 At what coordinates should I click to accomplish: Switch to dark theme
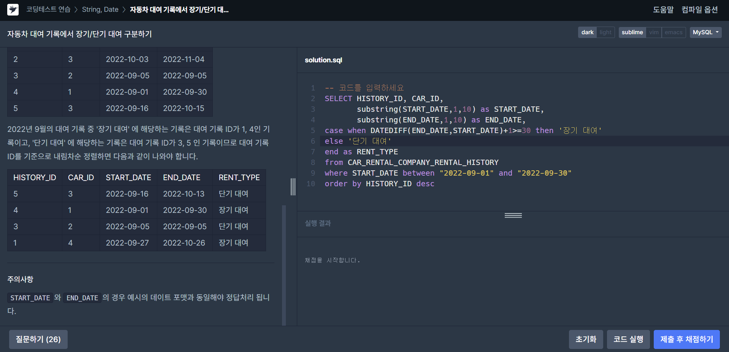pyautogui.click(x=587, y=32)
